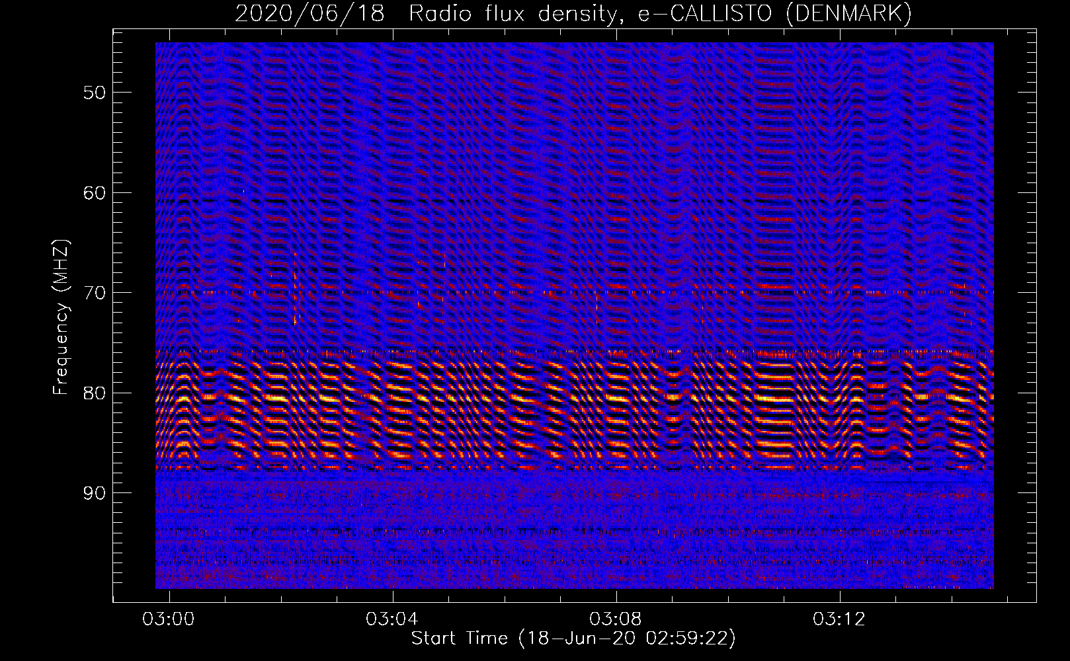
Task: Click the 60 MHz frequency tick label
Action: (95, 193)
